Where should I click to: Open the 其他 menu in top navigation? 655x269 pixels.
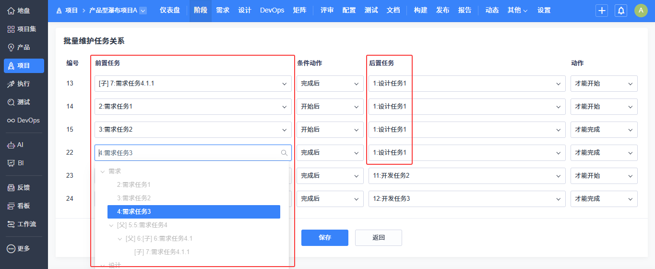click(517, 11)
